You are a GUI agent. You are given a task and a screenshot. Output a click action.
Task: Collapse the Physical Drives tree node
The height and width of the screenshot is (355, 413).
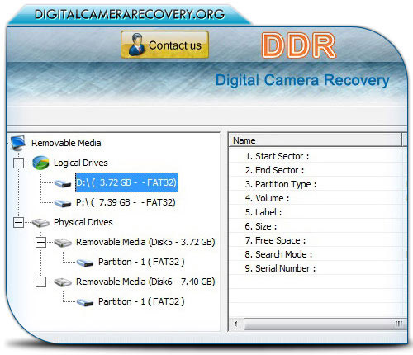pyautogui.click(x=18, y=222)
